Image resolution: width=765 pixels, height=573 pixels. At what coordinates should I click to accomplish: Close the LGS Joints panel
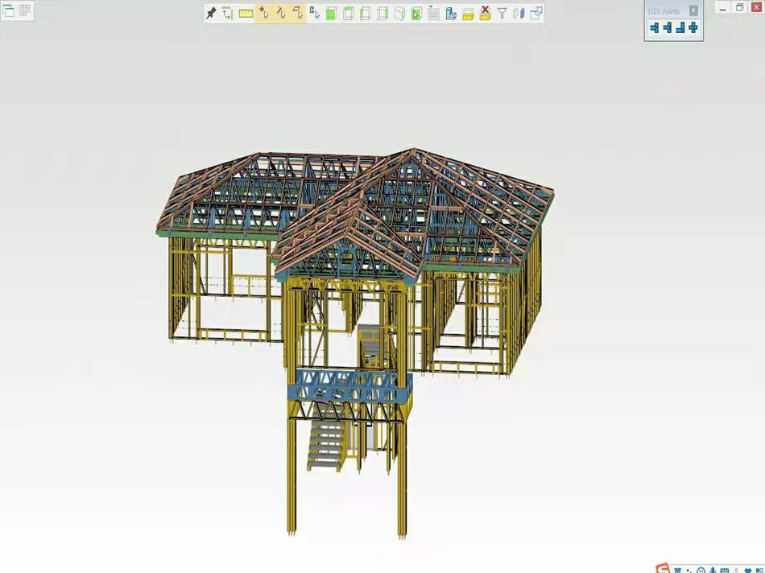[x=693, y=10]
